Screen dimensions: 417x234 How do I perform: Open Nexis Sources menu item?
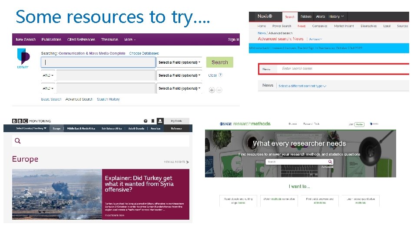click(x=402, y=26)
